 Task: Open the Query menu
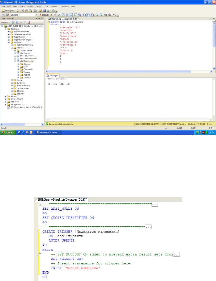coord(22,6)
